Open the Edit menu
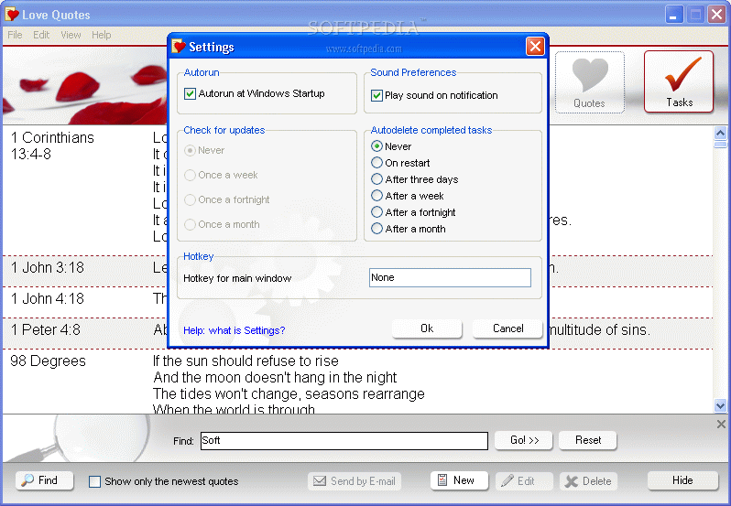This screenshot has width=731, height=506. pyautogui.click(x=41, y=35)
